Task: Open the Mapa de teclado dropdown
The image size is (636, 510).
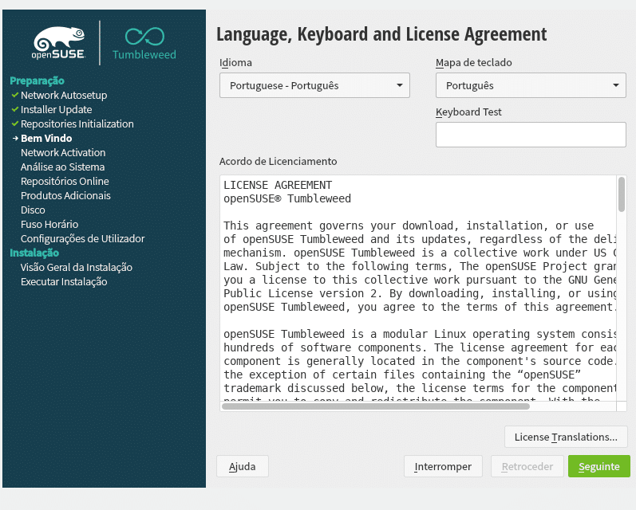Action: (531, 85)
